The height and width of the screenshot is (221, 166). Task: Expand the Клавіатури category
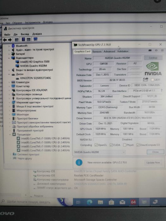point(9,82)
